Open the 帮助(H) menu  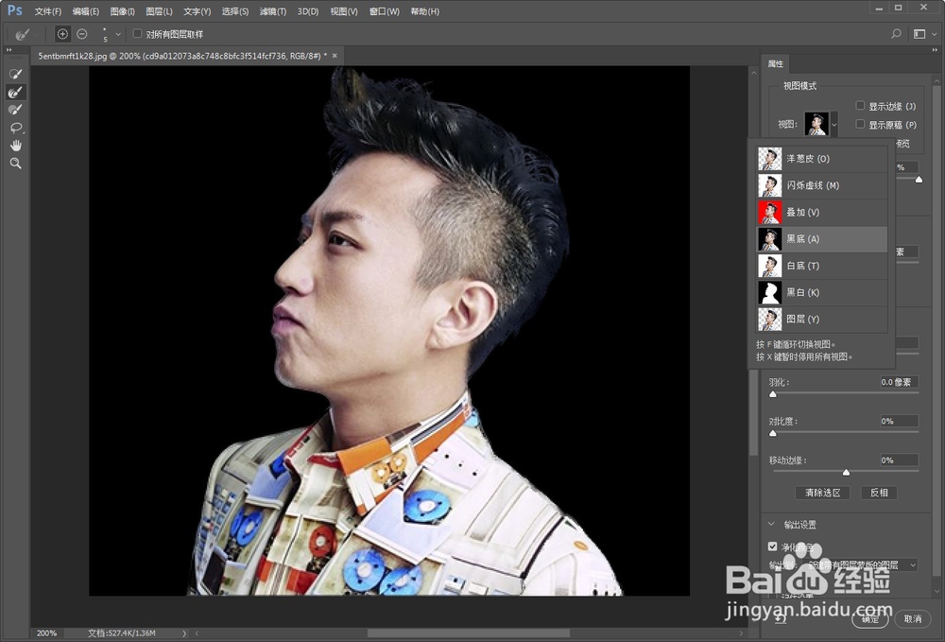[425, 11]
